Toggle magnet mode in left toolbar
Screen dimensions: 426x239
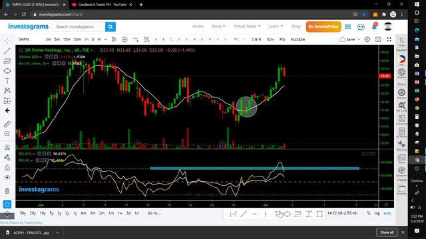tap(7, 147)
